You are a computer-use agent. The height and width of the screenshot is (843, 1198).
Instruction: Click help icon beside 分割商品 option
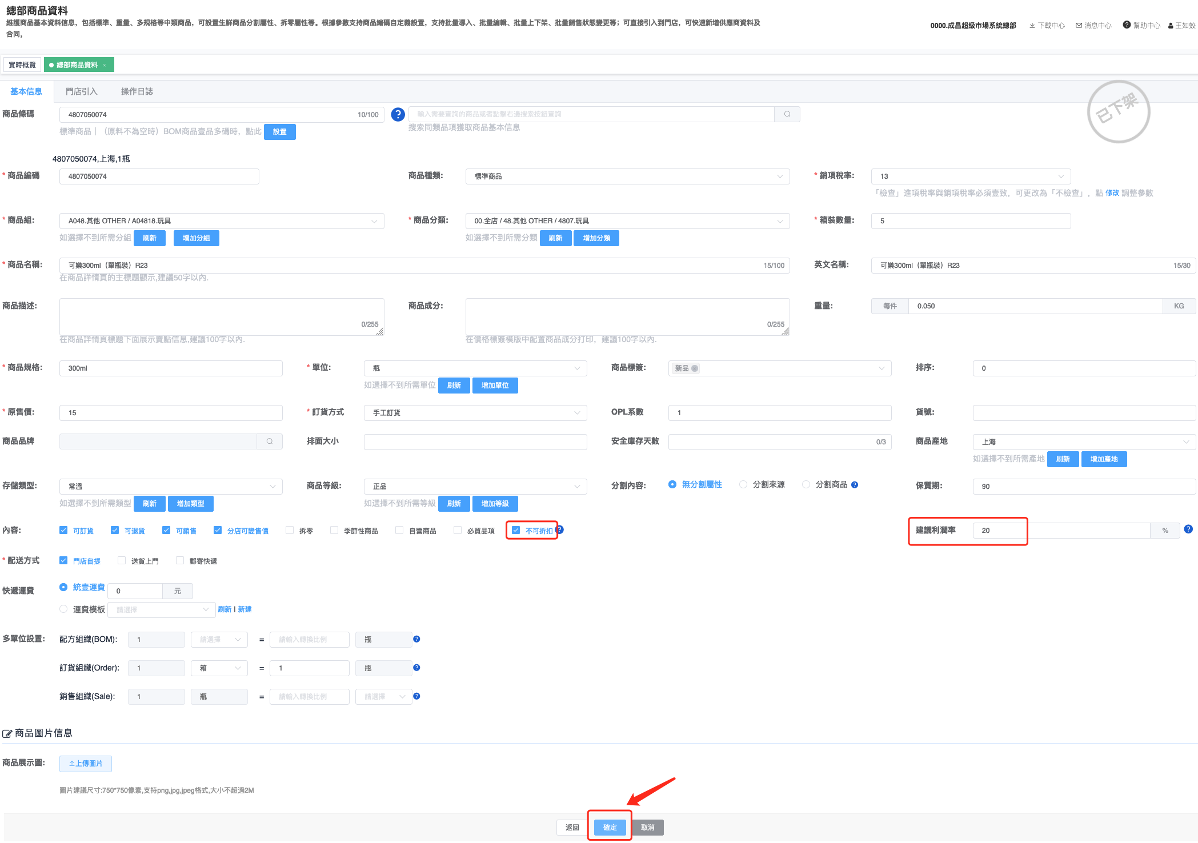pyautogui.click(x=855, y=485)
